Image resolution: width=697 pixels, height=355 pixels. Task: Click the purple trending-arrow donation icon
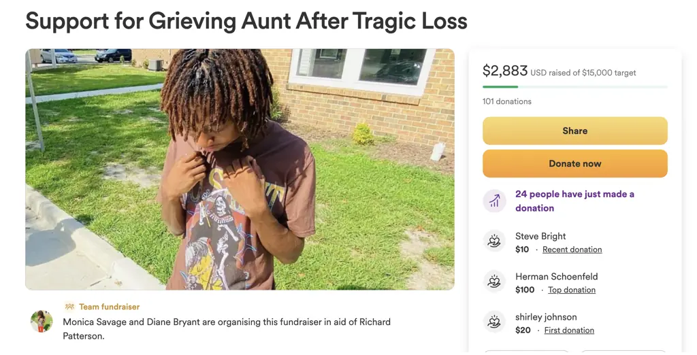[494, 201]
